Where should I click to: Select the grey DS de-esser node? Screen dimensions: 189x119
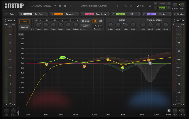point(150,63)
